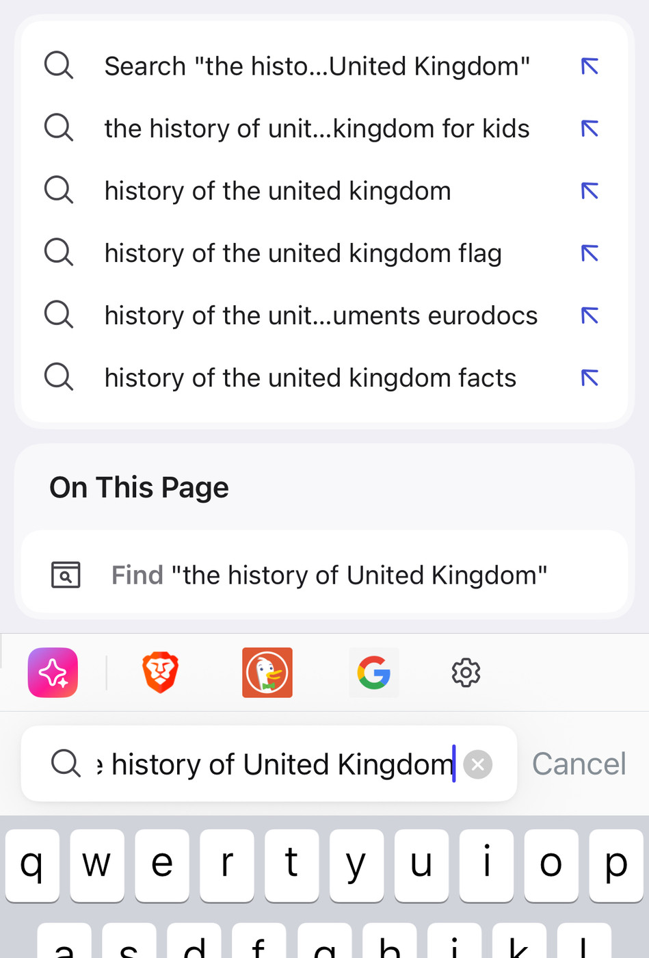Fill query arrow for eurodocs suggestion
Viewport: 649px width, 958px height.
[590, 315]
